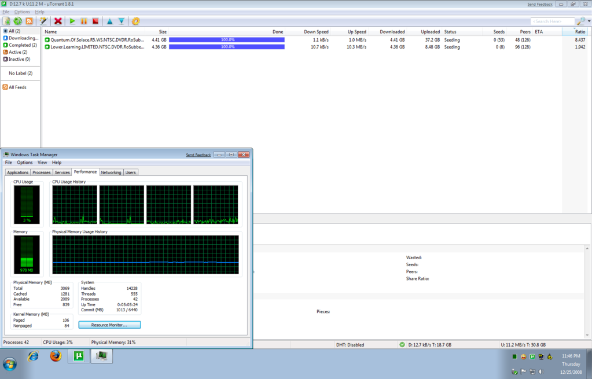This screenshot has height=379, width=592.
Task: Switch to the Applications tab
Action: pyautogui.click(x=18, y=172)
